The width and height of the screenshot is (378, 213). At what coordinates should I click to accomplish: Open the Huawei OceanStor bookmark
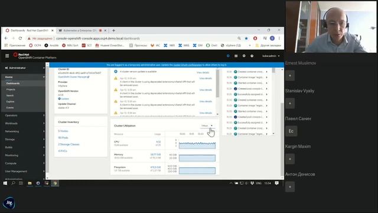pyautogui.click(x=110, y=46)
